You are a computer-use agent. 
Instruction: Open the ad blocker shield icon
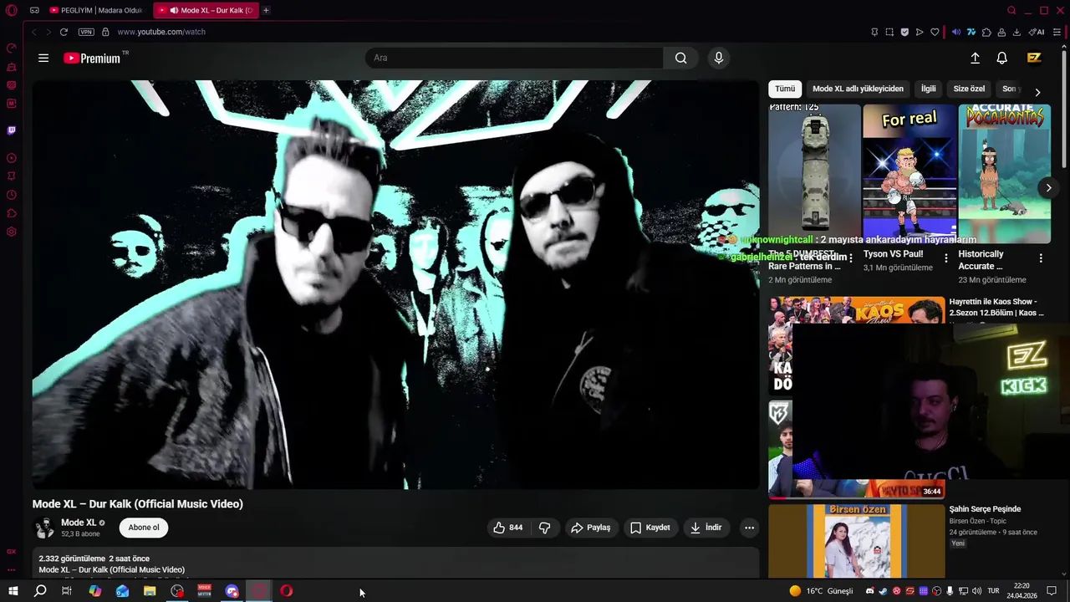(904, 32)
